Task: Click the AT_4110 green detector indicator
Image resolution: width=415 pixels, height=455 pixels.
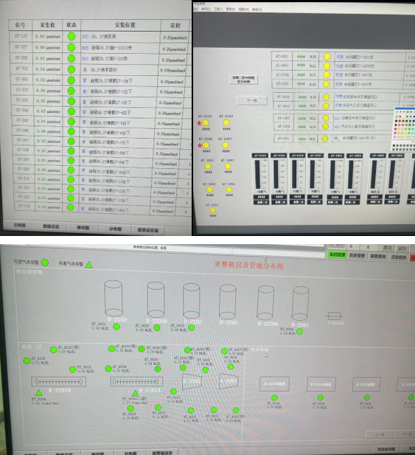Action: pos(53,350)
